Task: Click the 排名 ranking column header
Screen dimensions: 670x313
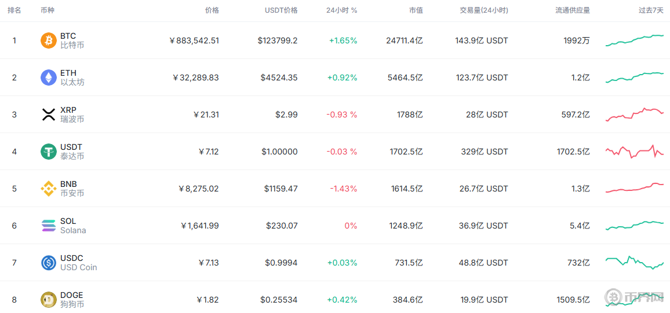Action: pos(14,10)
